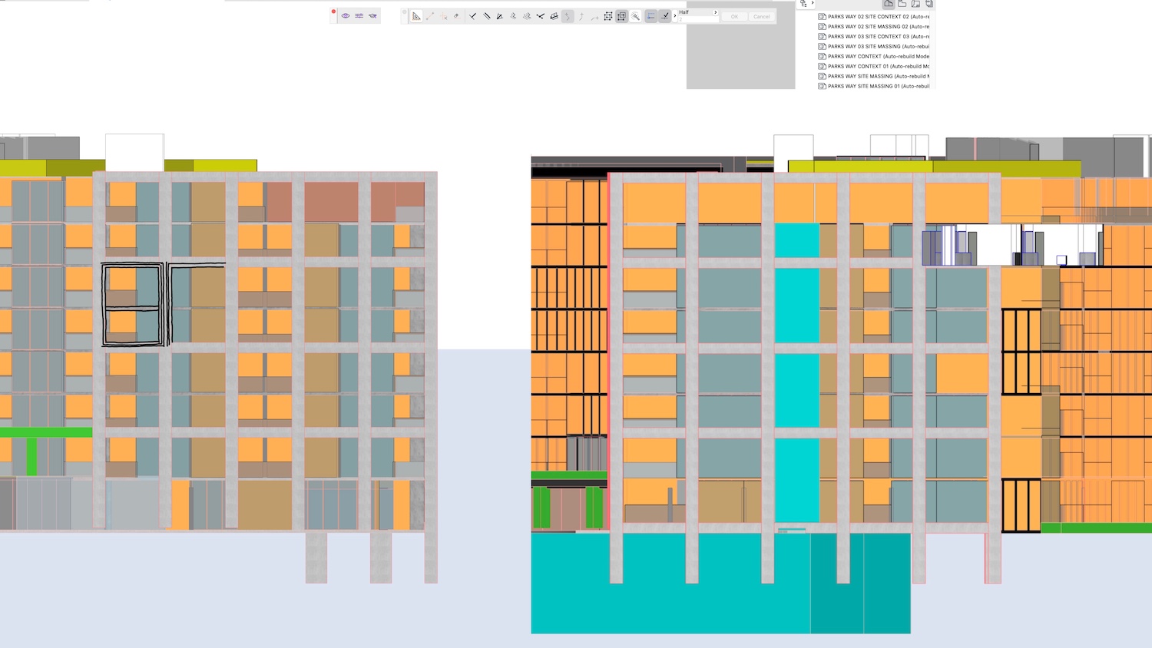The width and height of the screenshot is (1152, 648).
Task: Switch to the View Map folder tab
Action: pyautogui.click(x=902, y=4)
